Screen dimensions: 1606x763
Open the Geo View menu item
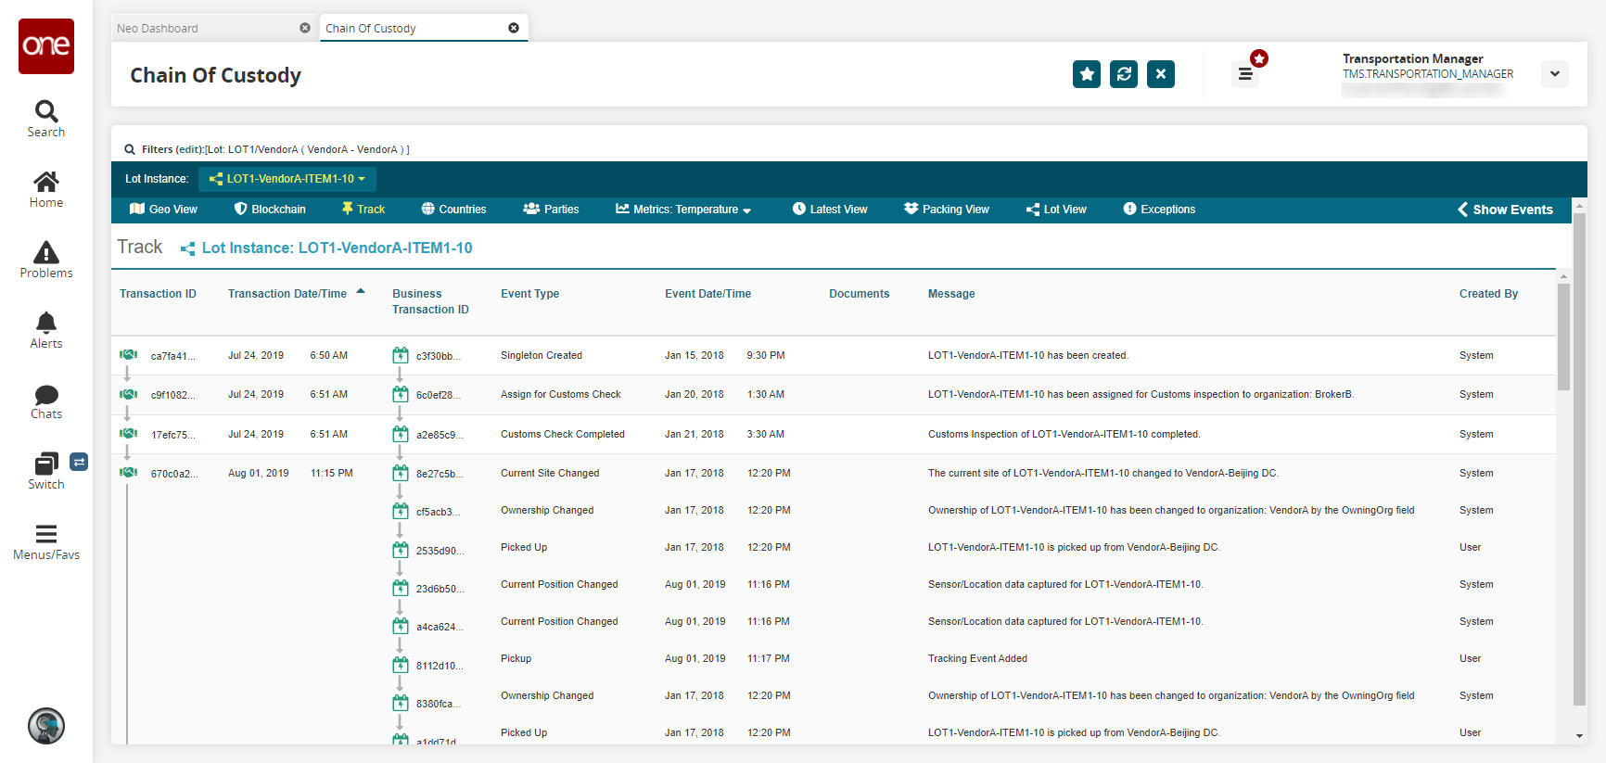[x=163, y=210]
